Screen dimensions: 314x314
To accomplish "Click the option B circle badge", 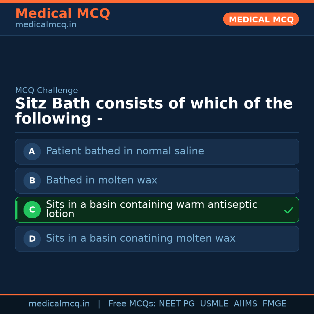I will [x=32, y=181].
